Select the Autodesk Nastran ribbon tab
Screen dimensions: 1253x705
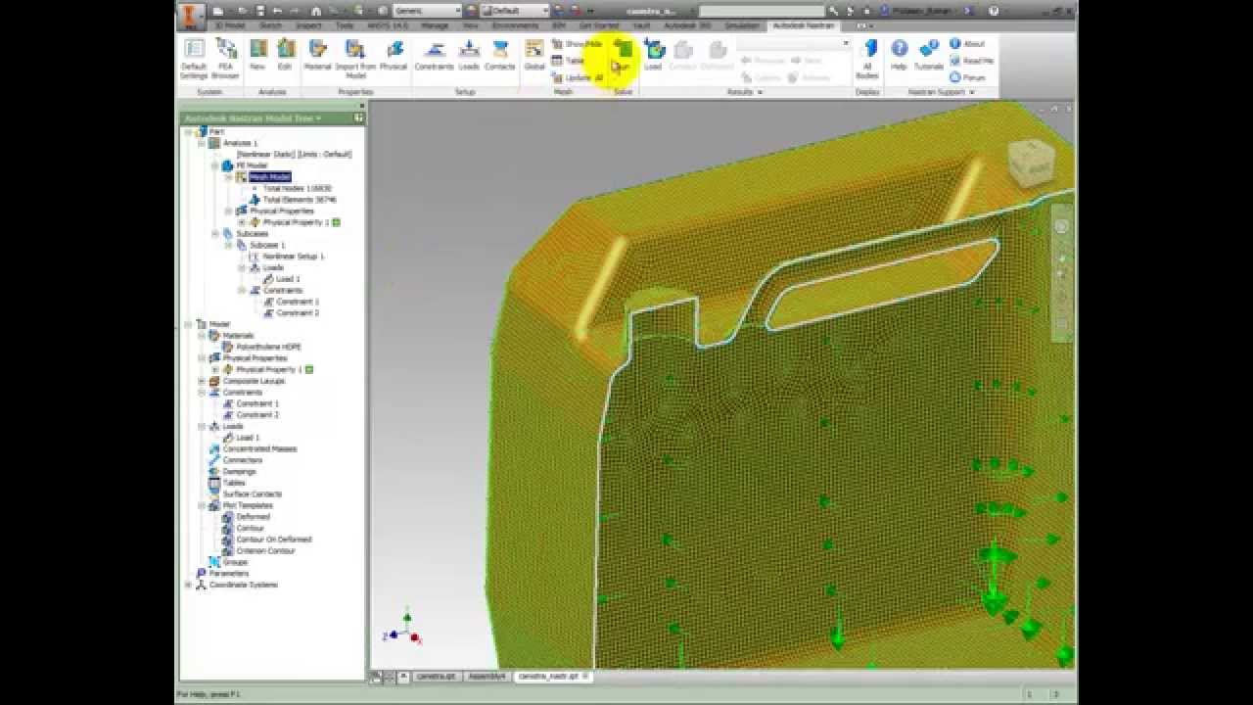coord(803,25)
